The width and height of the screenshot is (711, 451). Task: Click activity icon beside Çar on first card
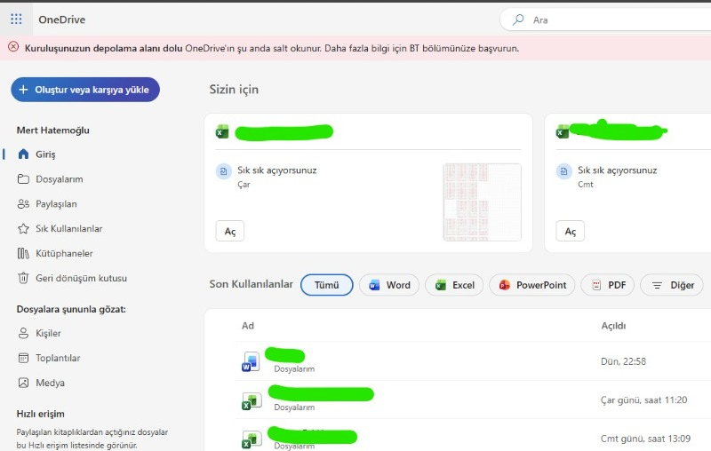(224, 171)
